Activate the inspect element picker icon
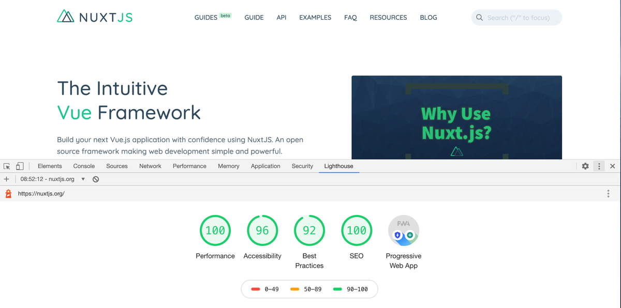This screenshot has height=308, width=621. [7, 166]
